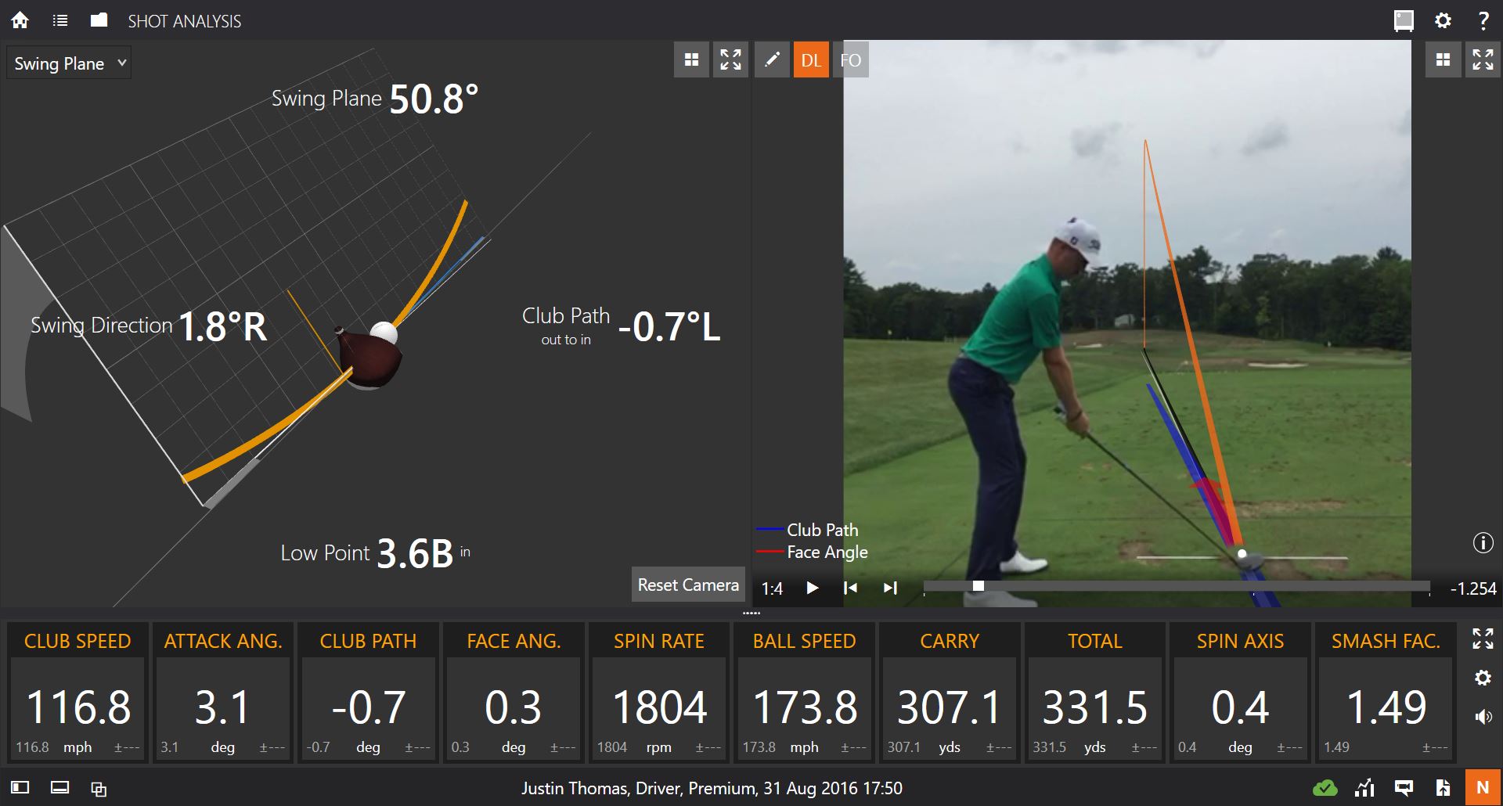This screenshot has width=1503, height=806.
Task: Maximize the Swing Plane 3D panel
Action: click(730, 59)
